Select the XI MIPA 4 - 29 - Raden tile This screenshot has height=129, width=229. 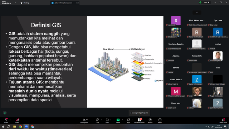pyautogui.click(x=218, y=33)
